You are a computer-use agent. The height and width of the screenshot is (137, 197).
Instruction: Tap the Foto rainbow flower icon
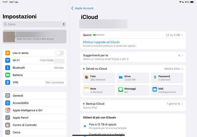click(x=87, y=77)
